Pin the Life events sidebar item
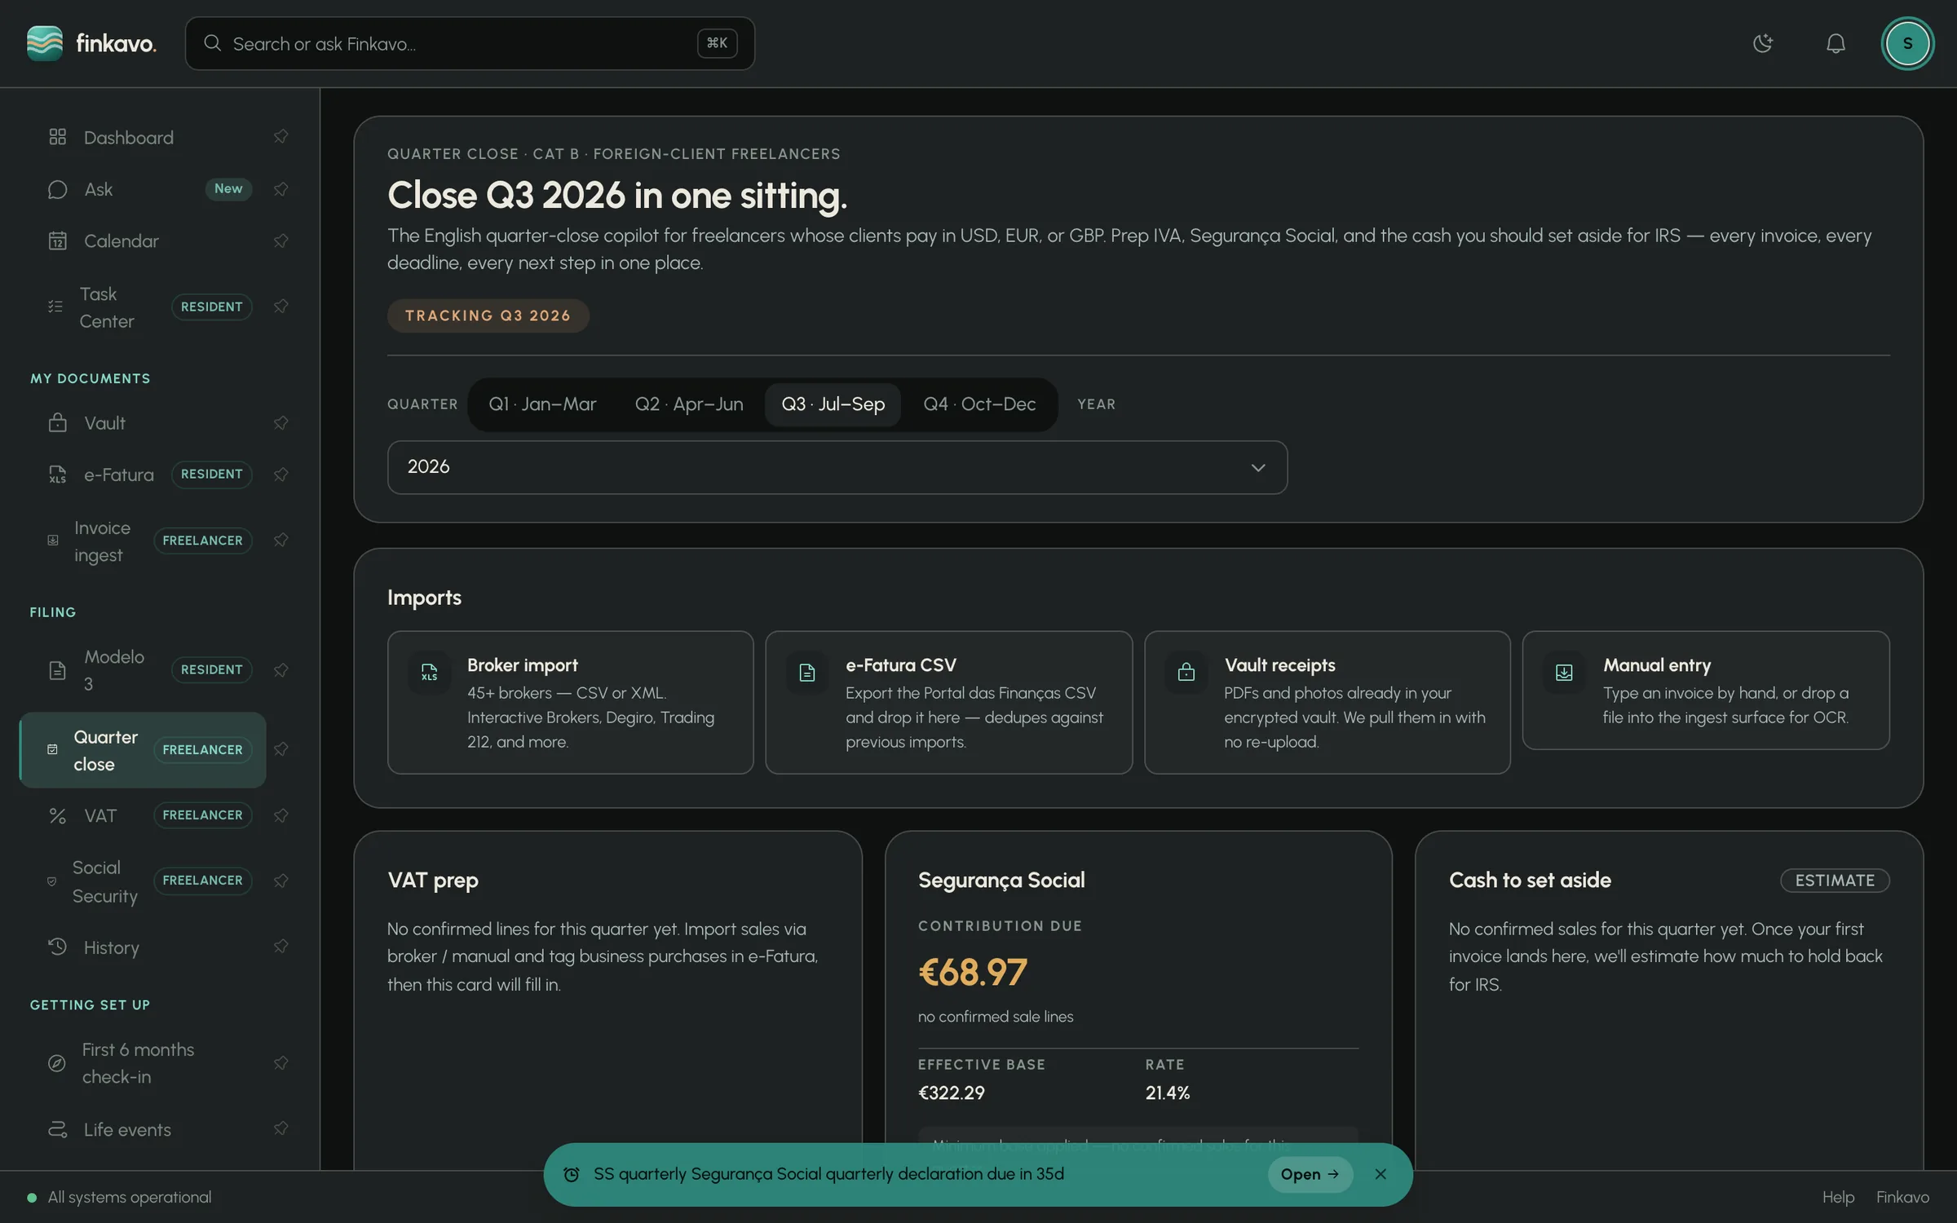This screenshot has width=1957, height=1223. (x=281, y=1128)
